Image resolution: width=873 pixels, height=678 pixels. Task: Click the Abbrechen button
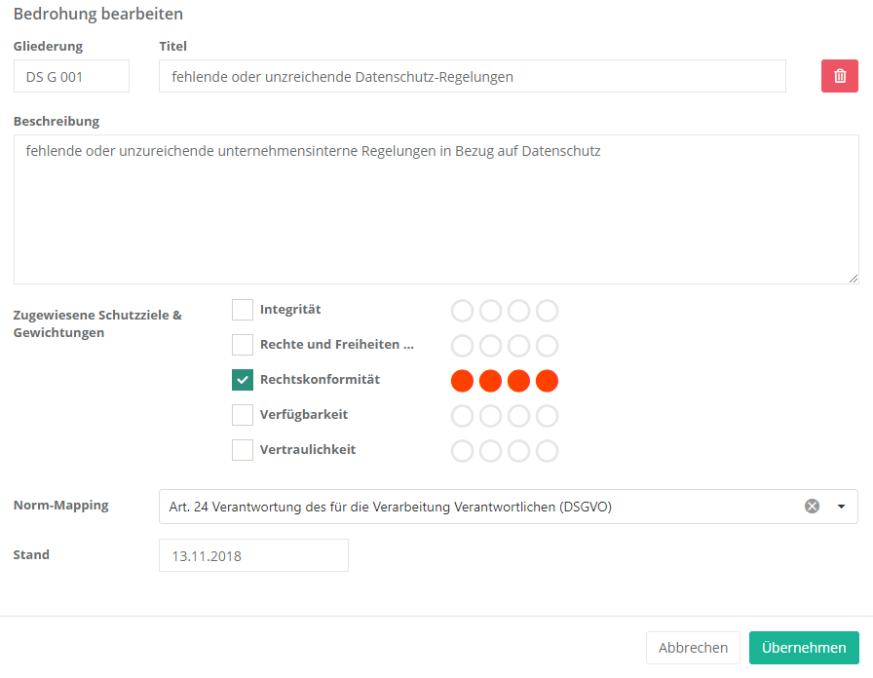coord(693,648)
